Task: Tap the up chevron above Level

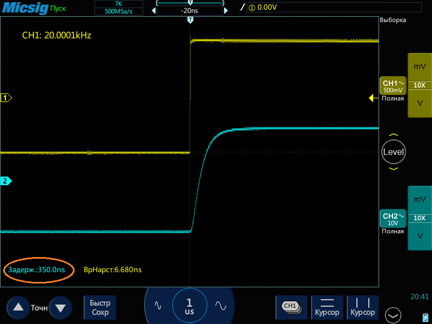Action: [394, 135]
